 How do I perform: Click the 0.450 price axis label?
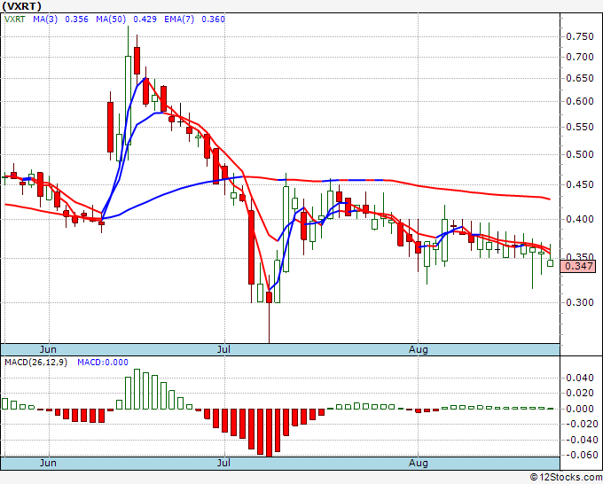pos(580,185)
